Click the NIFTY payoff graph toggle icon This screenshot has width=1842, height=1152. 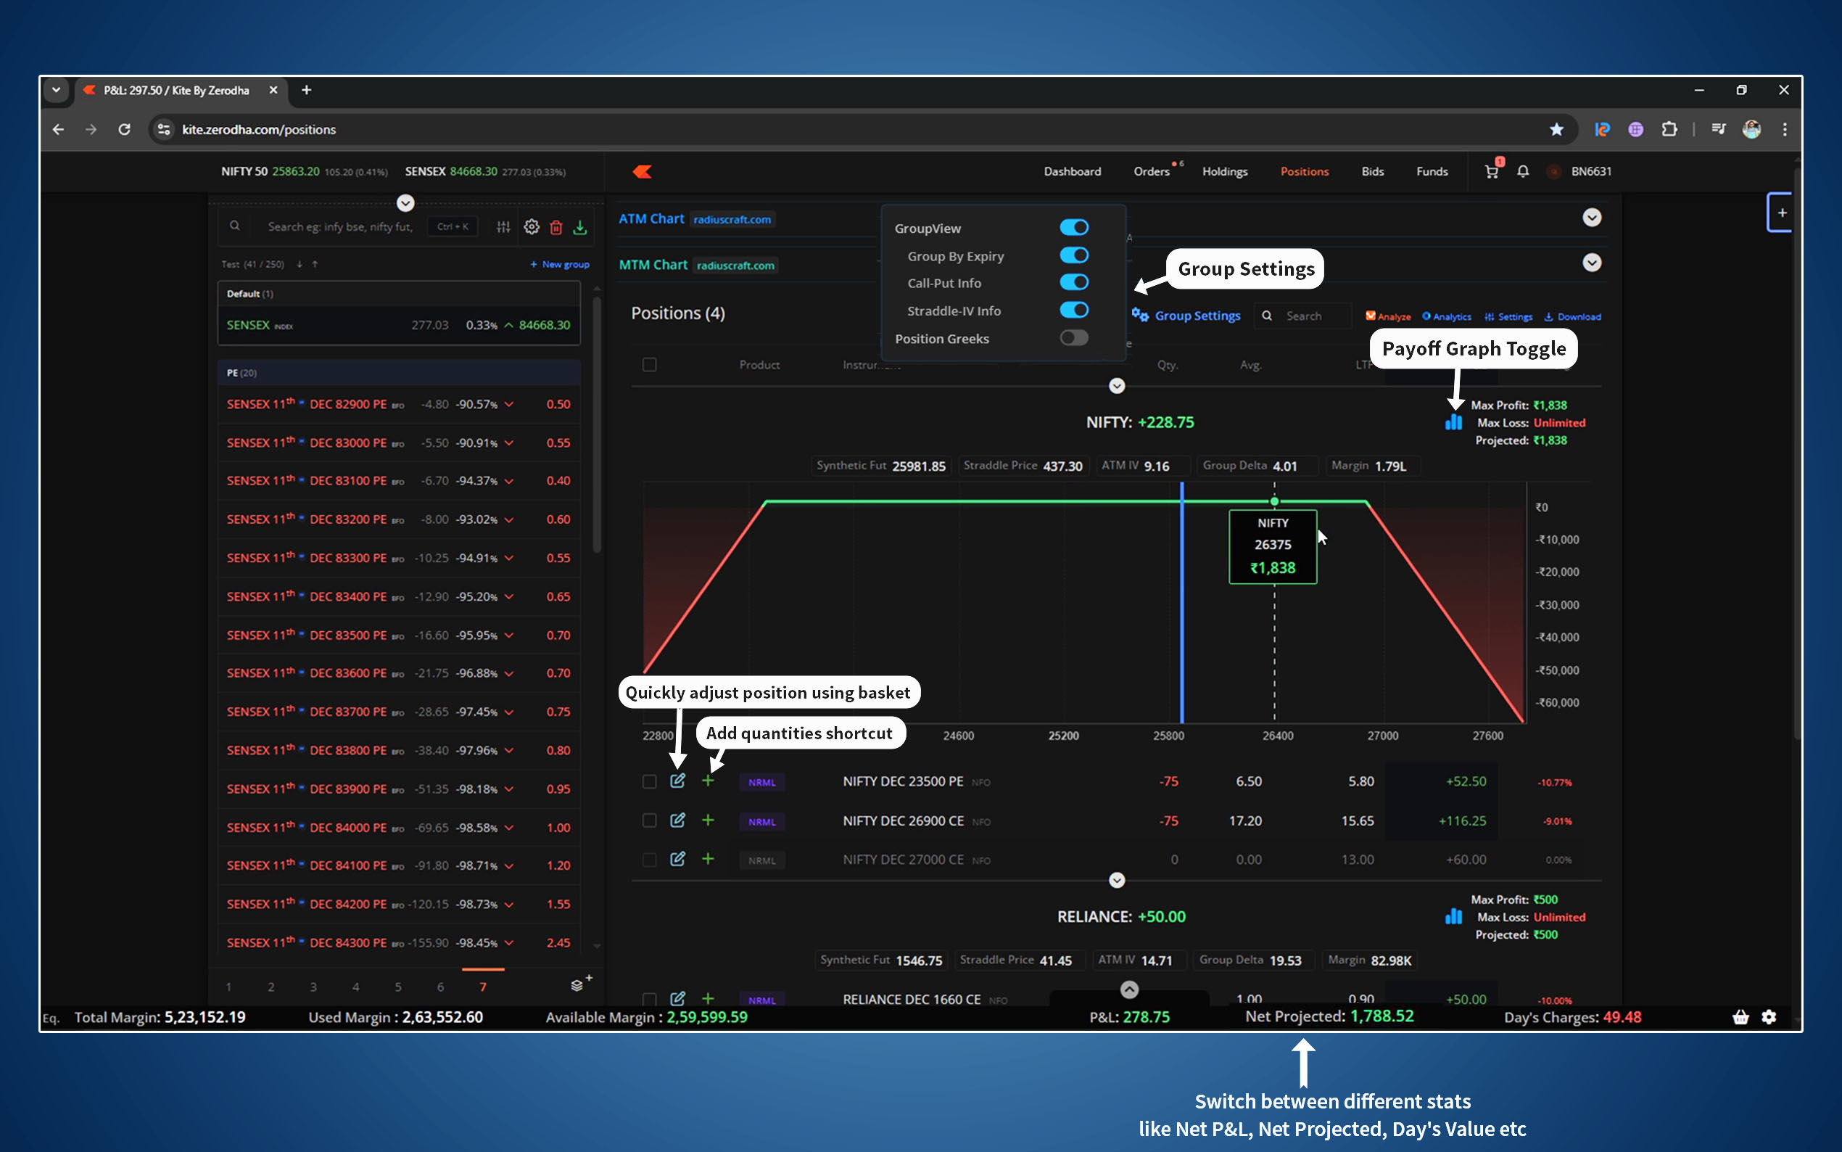[1453, 422]
